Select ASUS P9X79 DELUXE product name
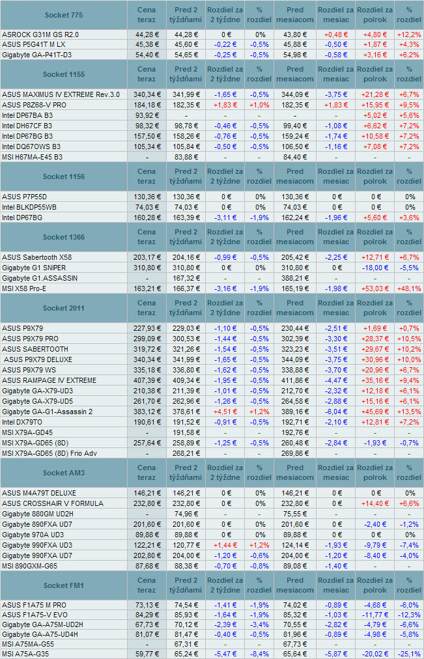424x659 pixels. pos(38,359)
